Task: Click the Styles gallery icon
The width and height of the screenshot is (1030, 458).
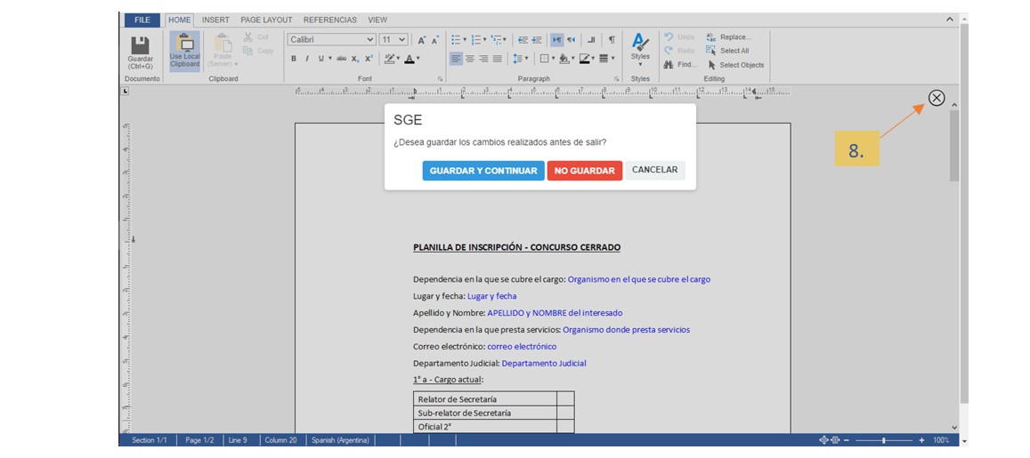Action: 640,42
